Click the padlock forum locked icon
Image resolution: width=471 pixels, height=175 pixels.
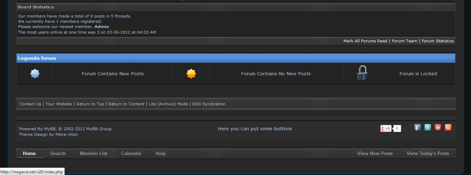pos(362,73)
